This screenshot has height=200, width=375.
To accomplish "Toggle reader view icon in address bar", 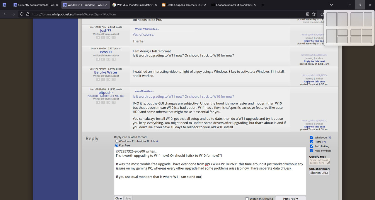I will (x=307, y=14).
